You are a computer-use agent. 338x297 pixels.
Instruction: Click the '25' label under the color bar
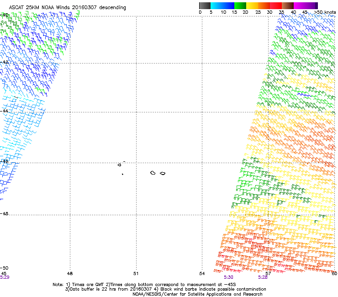point(258,12)
